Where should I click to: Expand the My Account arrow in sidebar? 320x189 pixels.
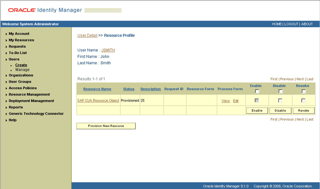(6, 34)
